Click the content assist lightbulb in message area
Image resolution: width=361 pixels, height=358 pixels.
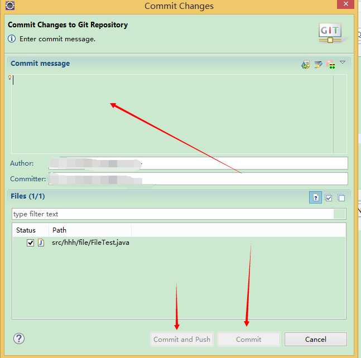pos(9,78)
